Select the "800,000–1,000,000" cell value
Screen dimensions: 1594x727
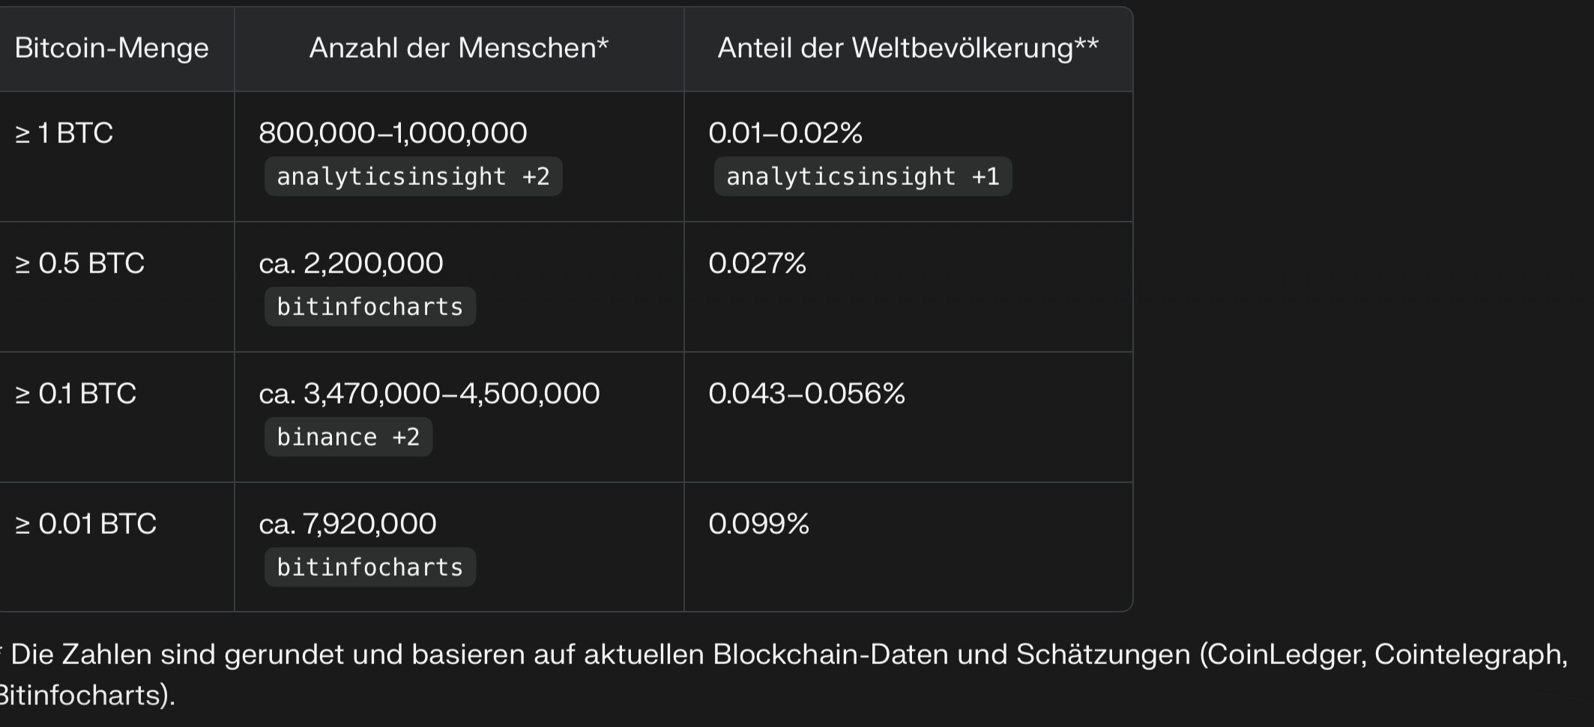point(393,133)
